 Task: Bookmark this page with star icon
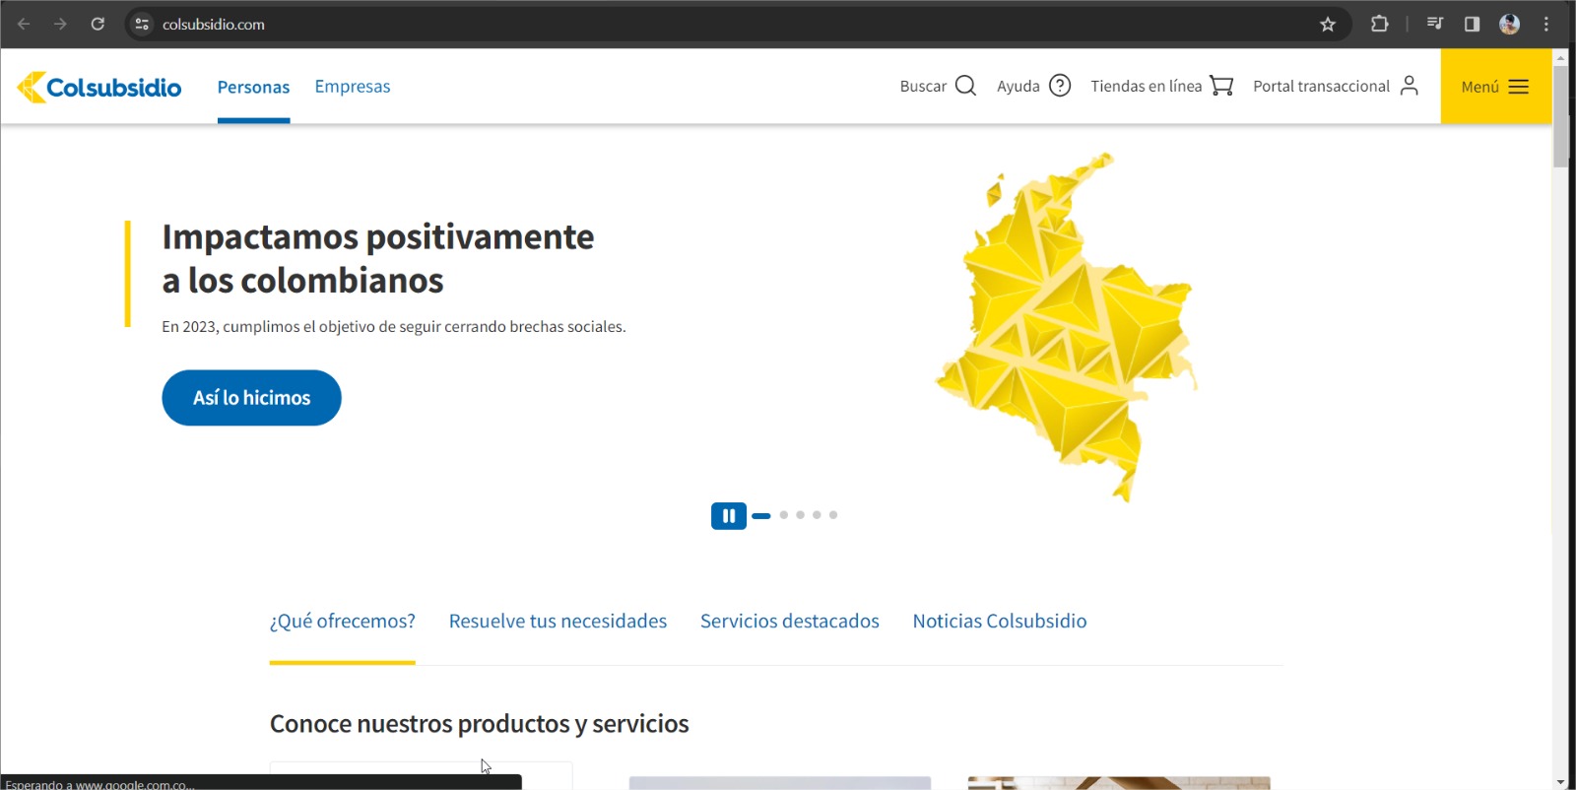coord(1328,25)
